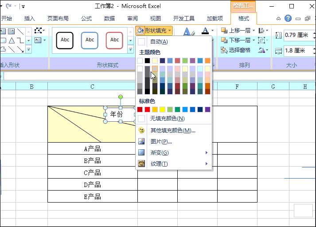Expand the shapes gallery More button
The width and height of the screenshot is (316, 227).
[29, 49]
